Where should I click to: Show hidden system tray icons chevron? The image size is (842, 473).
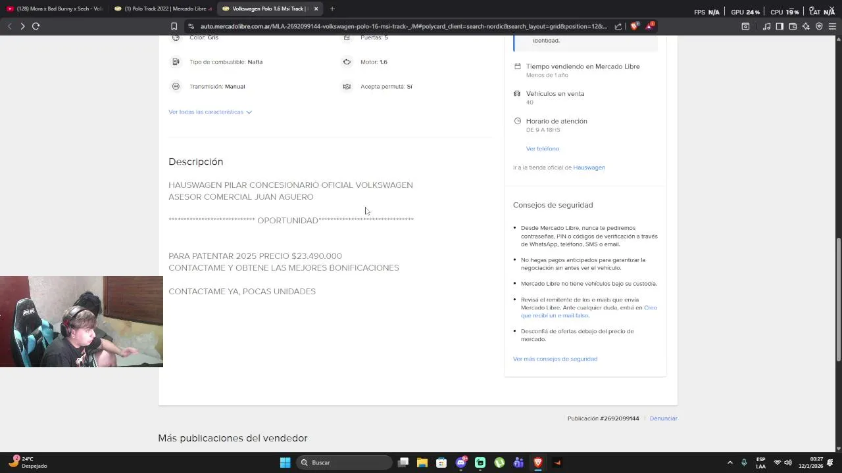point(730,462)
